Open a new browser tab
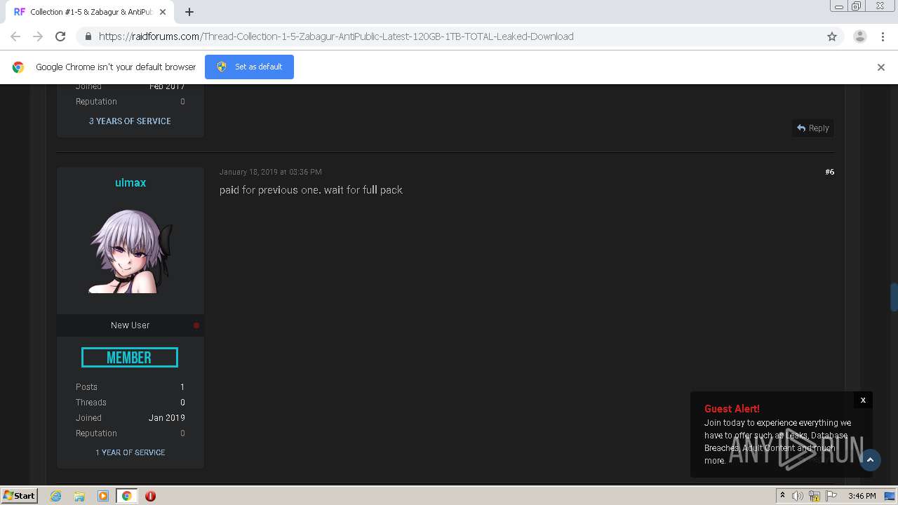Image resolution: width=898 pixels, height=505 pixels. tap(189, 12)
